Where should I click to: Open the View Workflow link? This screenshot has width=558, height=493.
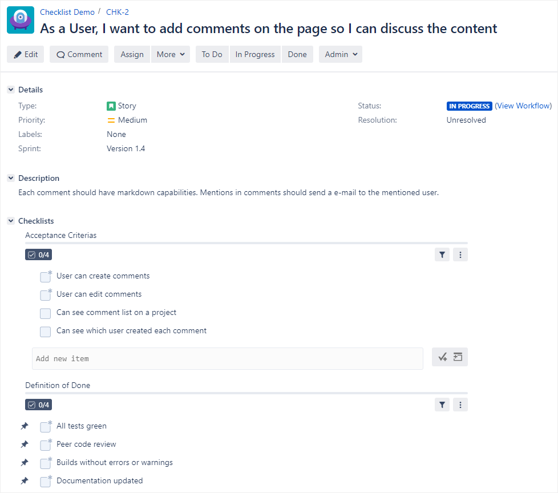pos(523,106)
